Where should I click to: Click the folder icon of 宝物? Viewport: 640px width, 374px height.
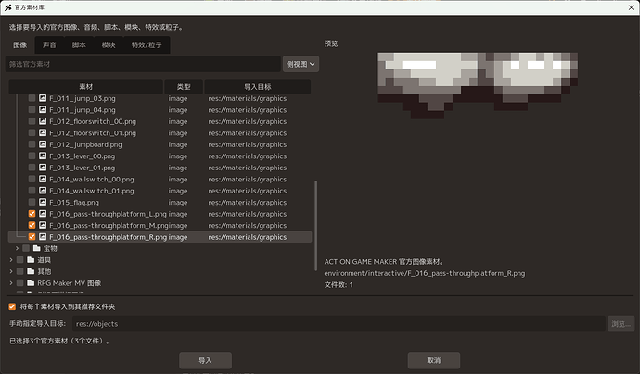point(37,248)
